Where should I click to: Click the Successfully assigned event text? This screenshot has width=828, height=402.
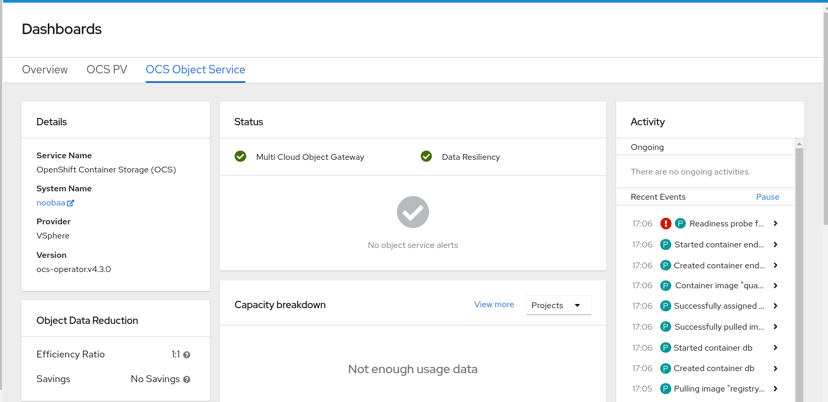coord(719,306)
